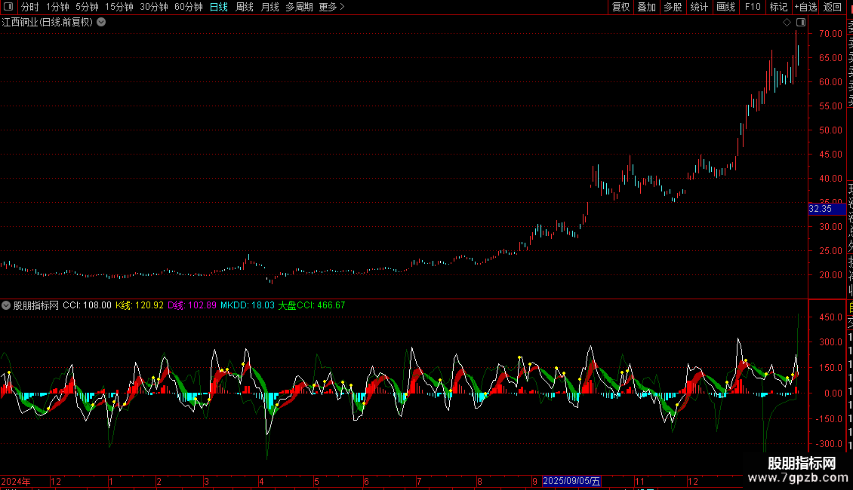Viewport: 853px width, 490px height.
Task: Click the 大盘CCI: 466.67 value
Action: click(x=312, y=305)
